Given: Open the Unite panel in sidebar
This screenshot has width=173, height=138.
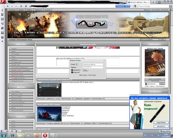Looking at the screenshot, I should [2, 23].
